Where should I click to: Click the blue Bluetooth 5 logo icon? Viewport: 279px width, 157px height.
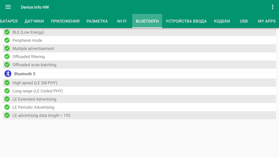[8, 74]
